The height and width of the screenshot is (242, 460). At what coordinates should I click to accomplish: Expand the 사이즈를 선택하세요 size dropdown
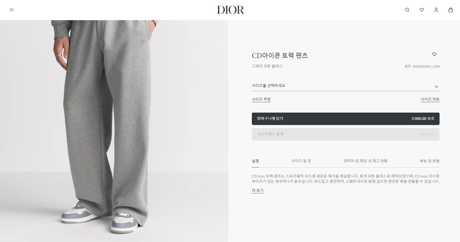[x=345, y=86]
